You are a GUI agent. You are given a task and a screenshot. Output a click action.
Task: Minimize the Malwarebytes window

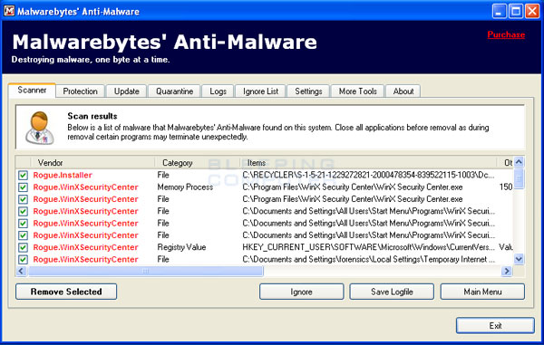[x=499, y=11]
